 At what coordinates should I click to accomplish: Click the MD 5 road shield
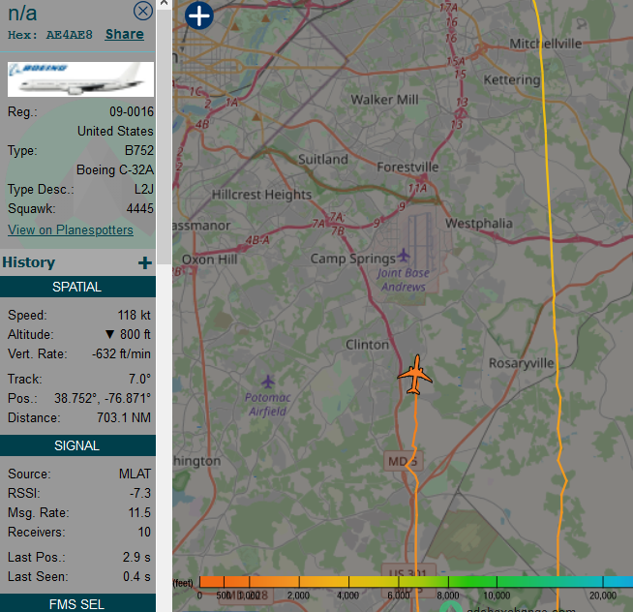click(x=403, y=461)
